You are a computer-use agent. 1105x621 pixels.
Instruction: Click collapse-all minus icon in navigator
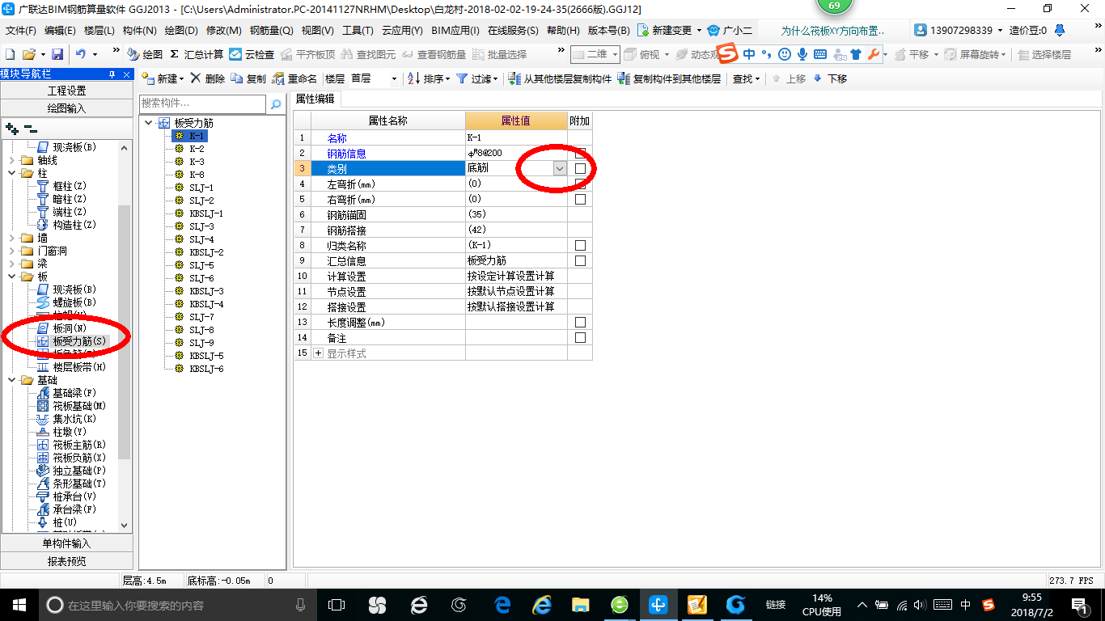coord(30,128)
